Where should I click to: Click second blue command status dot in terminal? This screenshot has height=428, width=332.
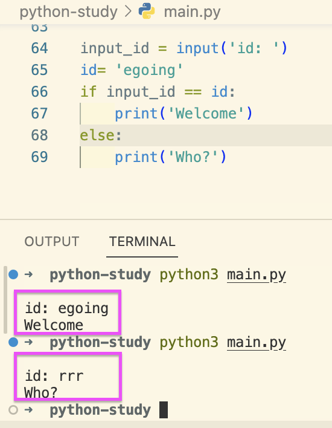click(13, 342)
